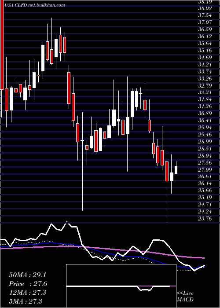Click the 28.51 price axis label
This screenshot has height=308, width=220.
205,149
